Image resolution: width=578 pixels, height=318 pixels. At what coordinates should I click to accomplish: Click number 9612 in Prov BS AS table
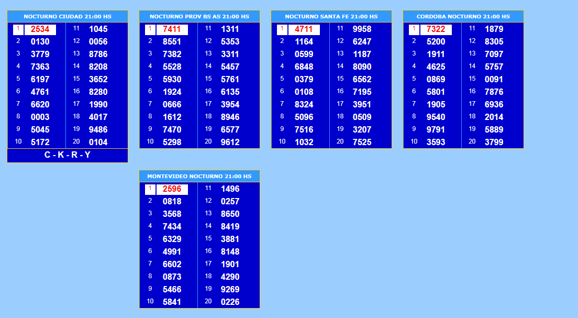point(230,142)
